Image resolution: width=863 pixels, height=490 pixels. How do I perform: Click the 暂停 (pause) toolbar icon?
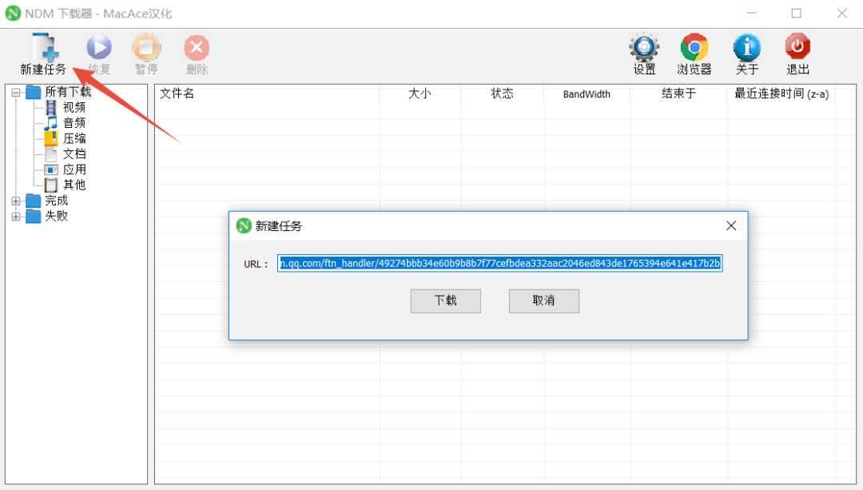click(x=146, y=48)
